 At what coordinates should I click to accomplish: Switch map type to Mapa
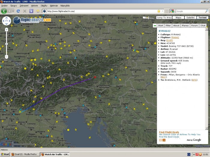pos(178,18)
